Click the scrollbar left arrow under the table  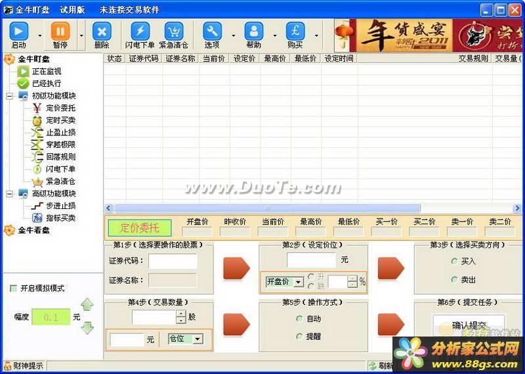pos(108,208)
